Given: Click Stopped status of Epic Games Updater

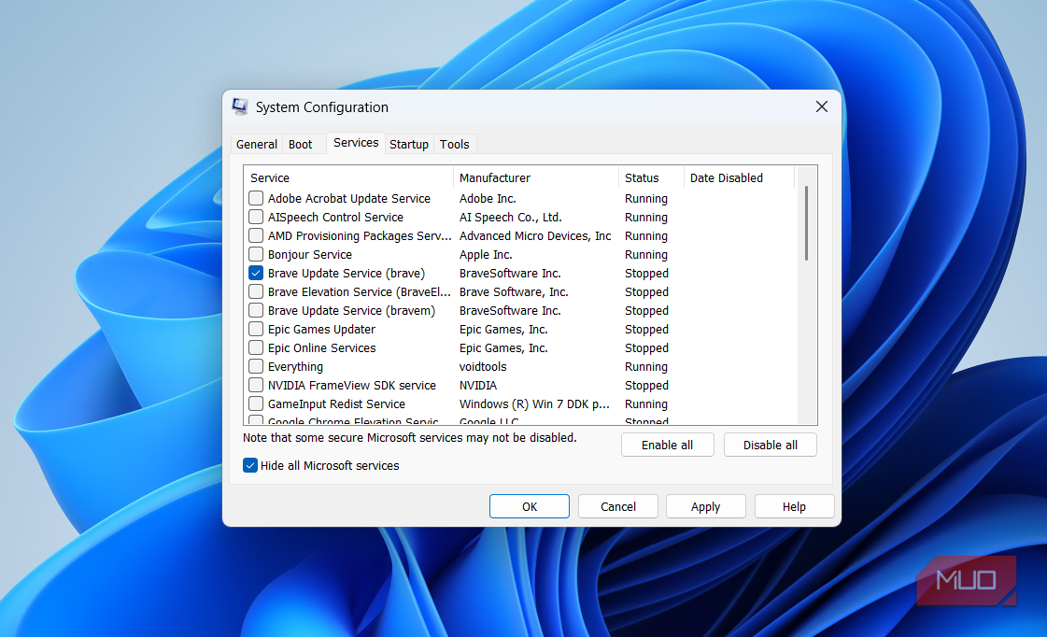Looking at the screenshot, I should [x=646, y=329].
